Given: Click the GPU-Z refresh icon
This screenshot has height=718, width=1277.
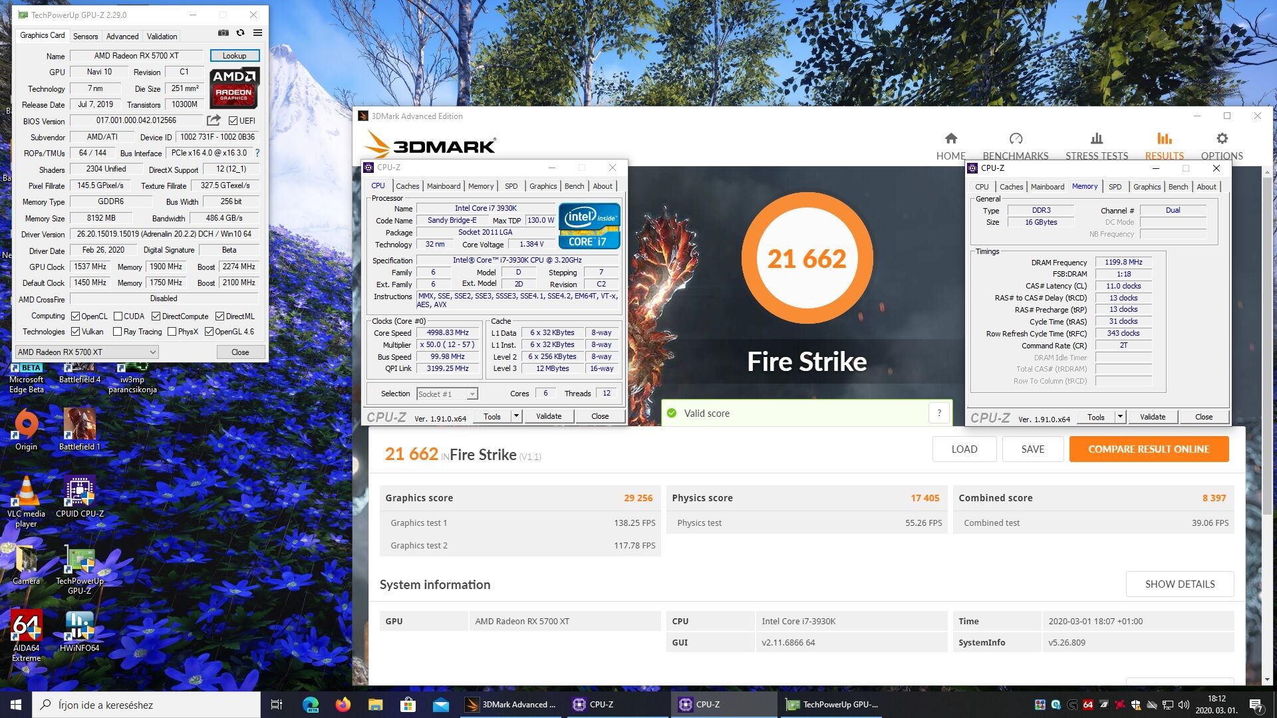Looking at the screenshot, I should coord(240,33).
